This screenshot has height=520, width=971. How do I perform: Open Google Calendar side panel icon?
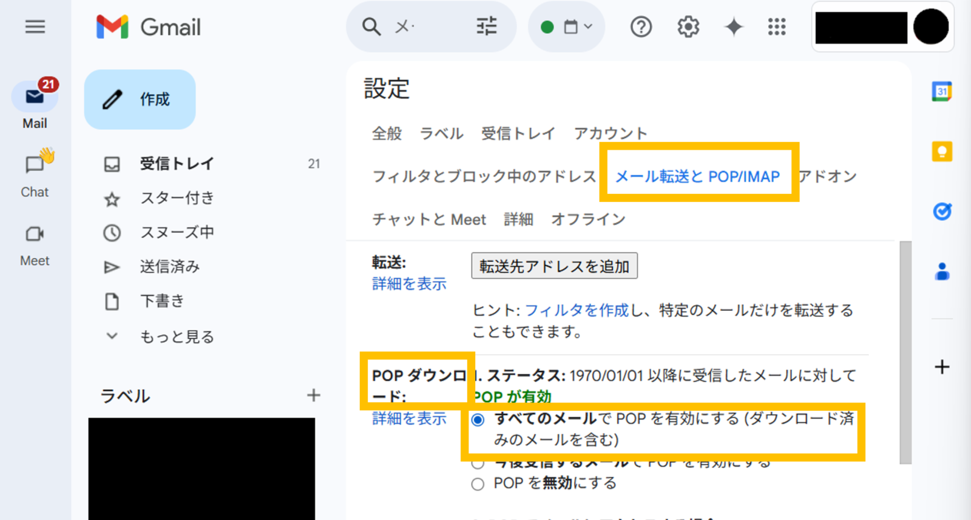pyautogui.click(x=942, y=92)
